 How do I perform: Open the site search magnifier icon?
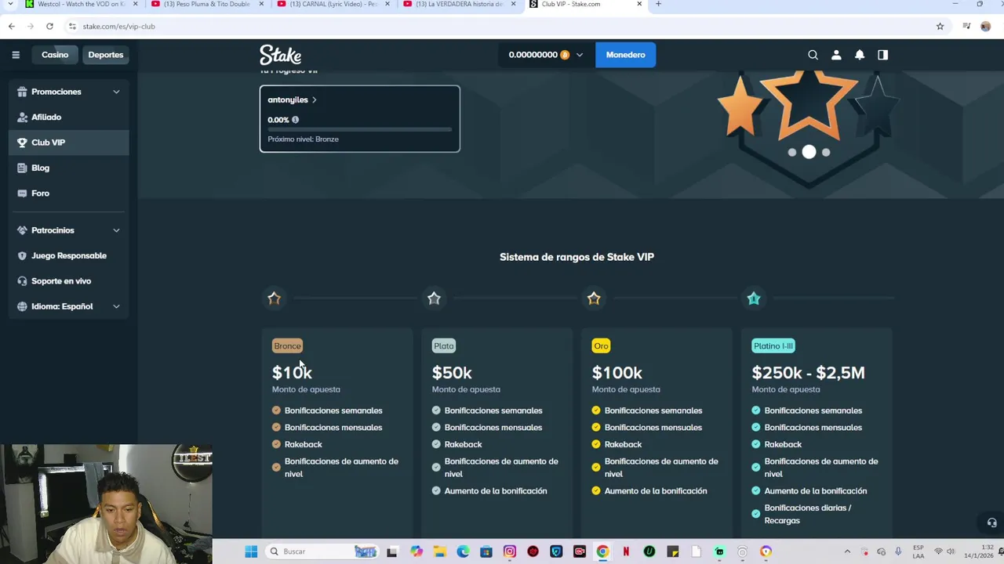pyautogui.click(x=813, y=55)
